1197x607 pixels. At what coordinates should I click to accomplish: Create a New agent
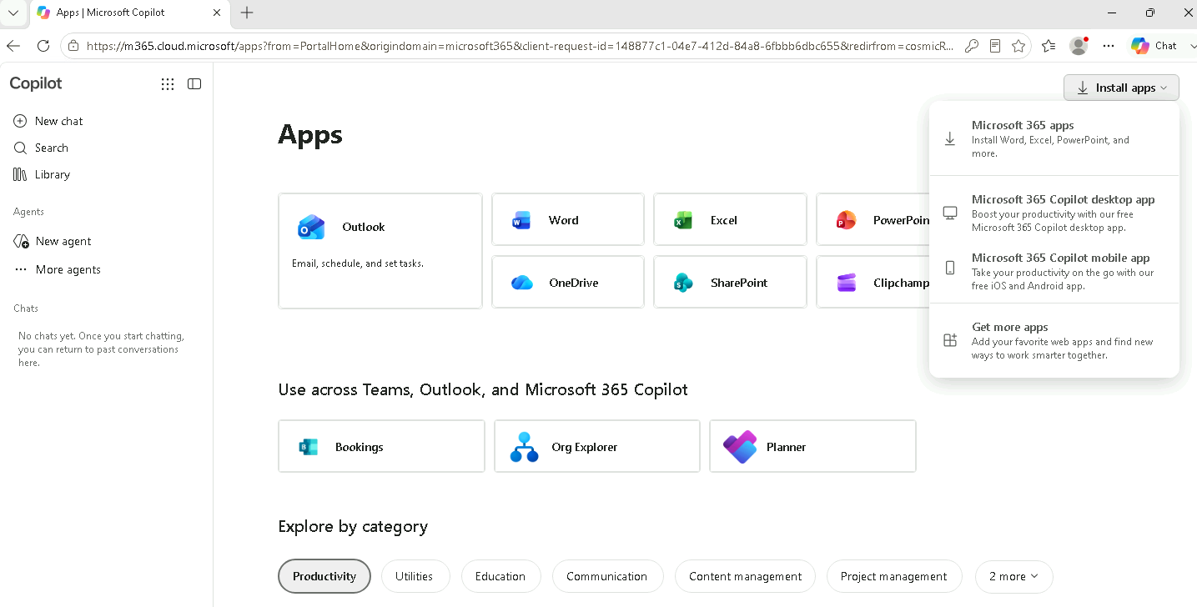point(53,241)
